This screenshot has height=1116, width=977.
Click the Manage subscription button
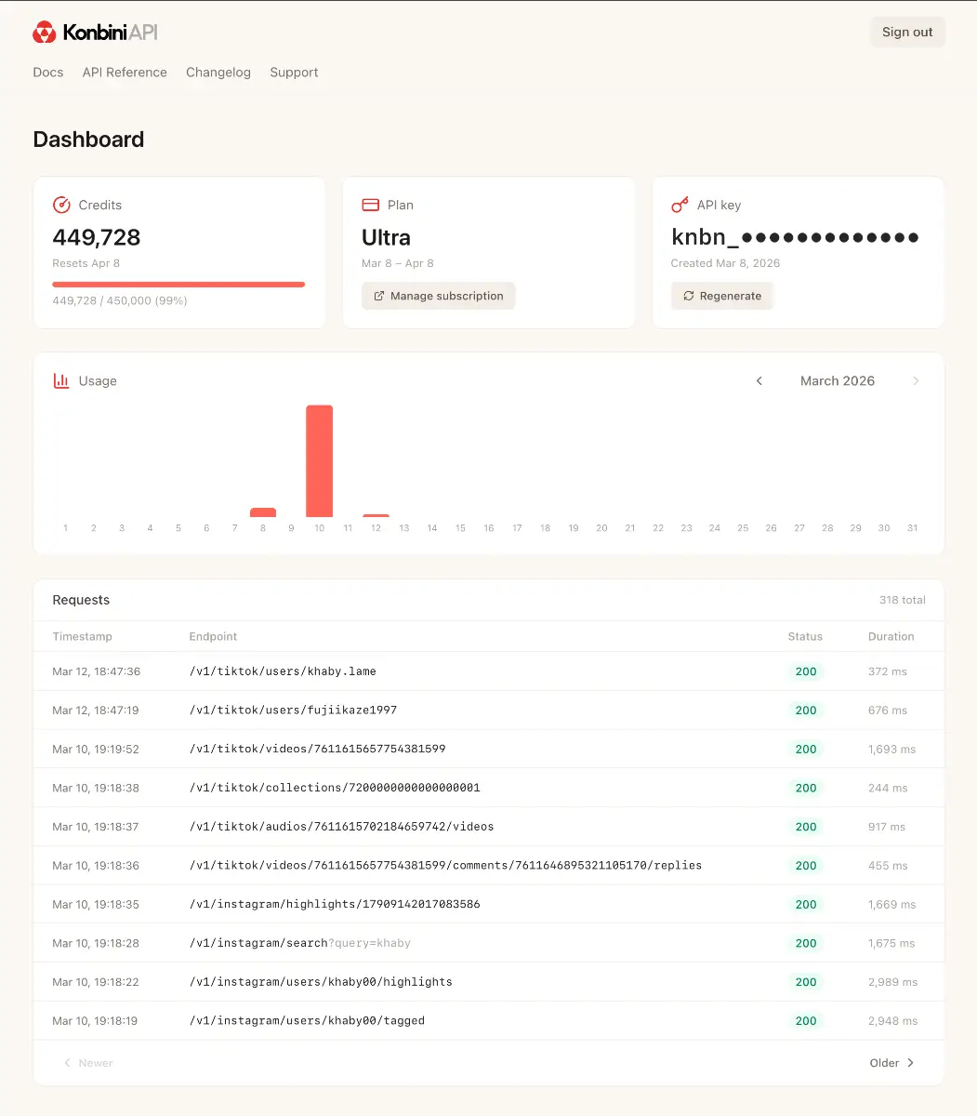tap(438, 296)
